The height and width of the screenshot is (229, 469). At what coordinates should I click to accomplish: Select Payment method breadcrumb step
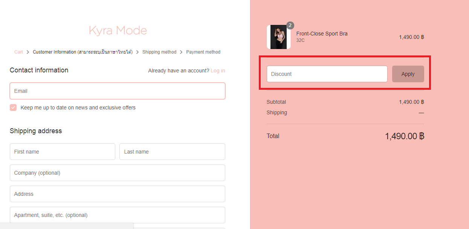(203, 52)
